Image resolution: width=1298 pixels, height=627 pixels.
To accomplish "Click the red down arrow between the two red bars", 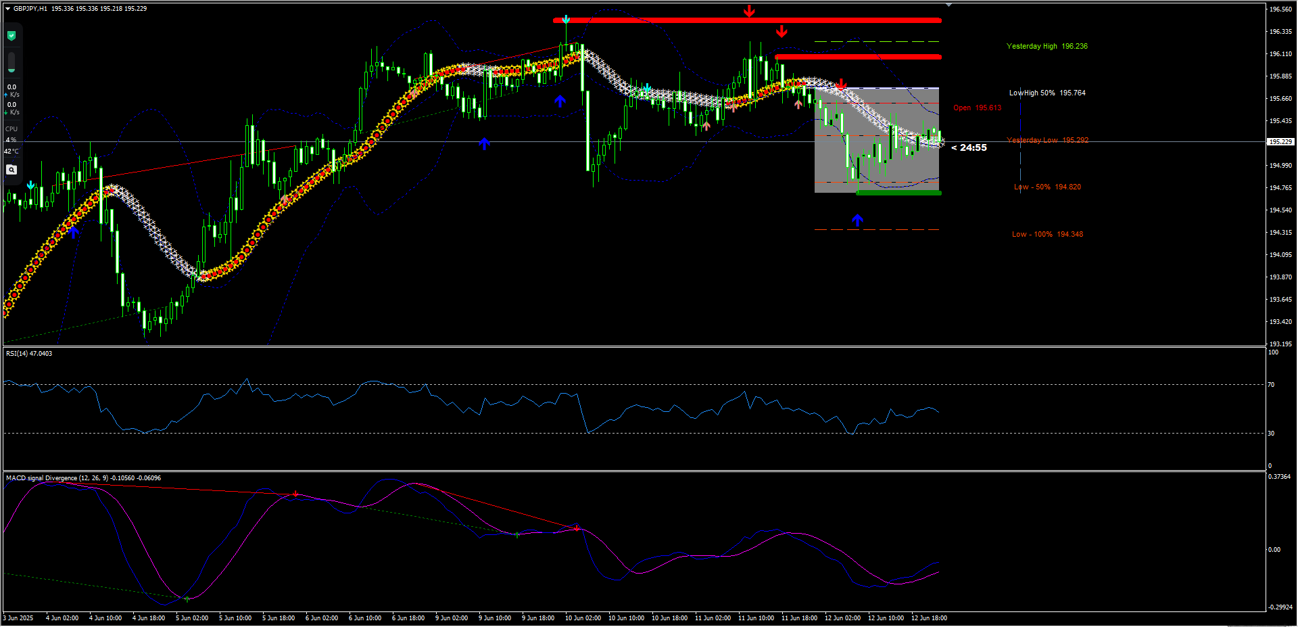I will pyautogui.click(x=782, y=31).
